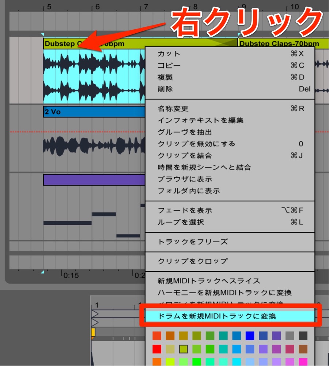Pick the dark gray clip color swatch

pos(303,336)
